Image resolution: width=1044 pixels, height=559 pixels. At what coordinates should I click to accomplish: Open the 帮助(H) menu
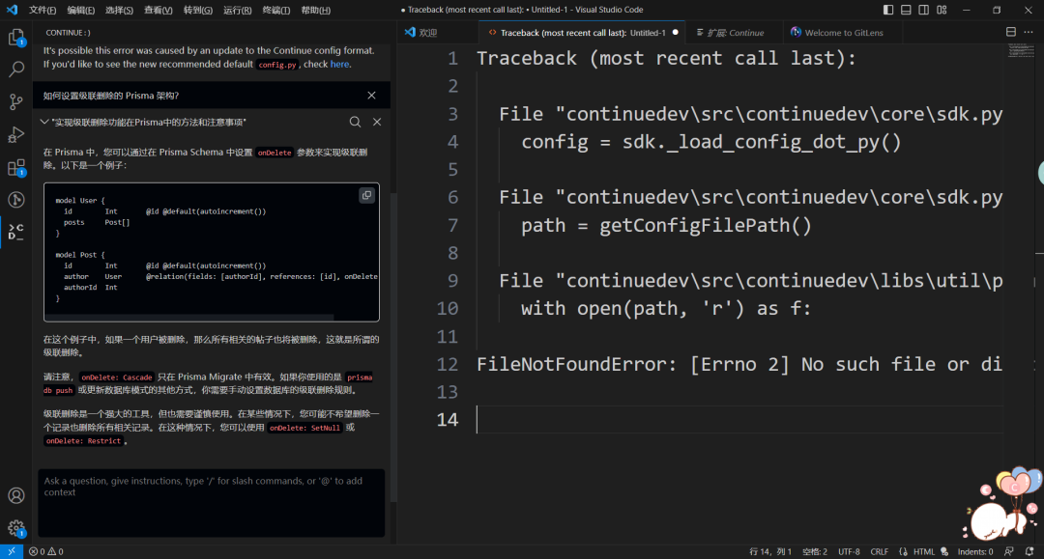(315, 10)
